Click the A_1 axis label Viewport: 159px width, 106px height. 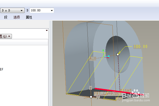[x=92, y=58]
